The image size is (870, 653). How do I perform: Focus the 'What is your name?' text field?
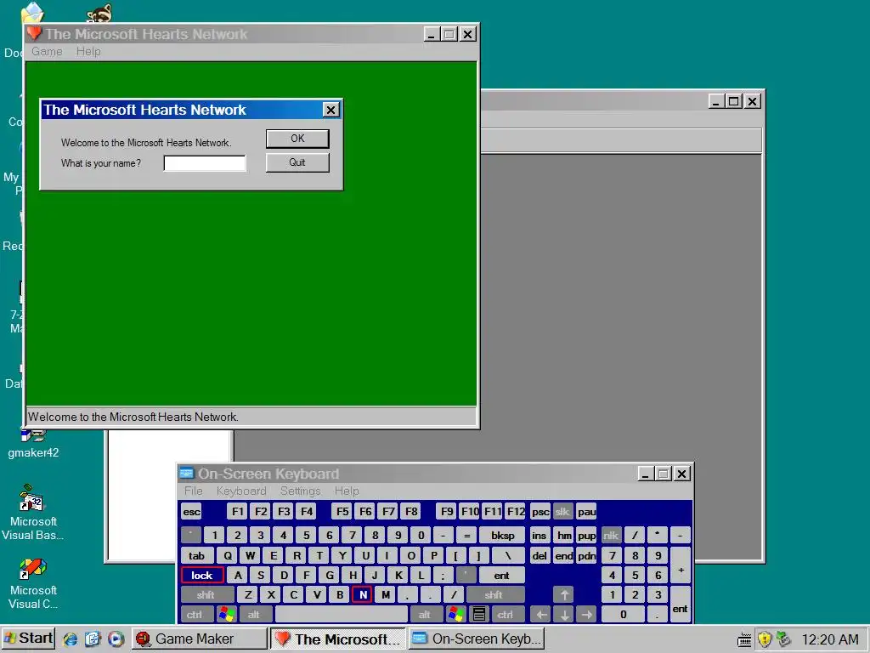(205, 163)
